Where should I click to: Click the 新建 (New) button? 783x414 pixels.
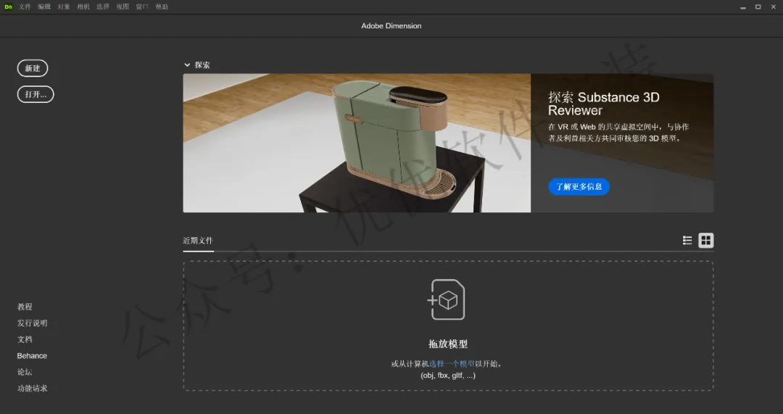tap(33, 68)
